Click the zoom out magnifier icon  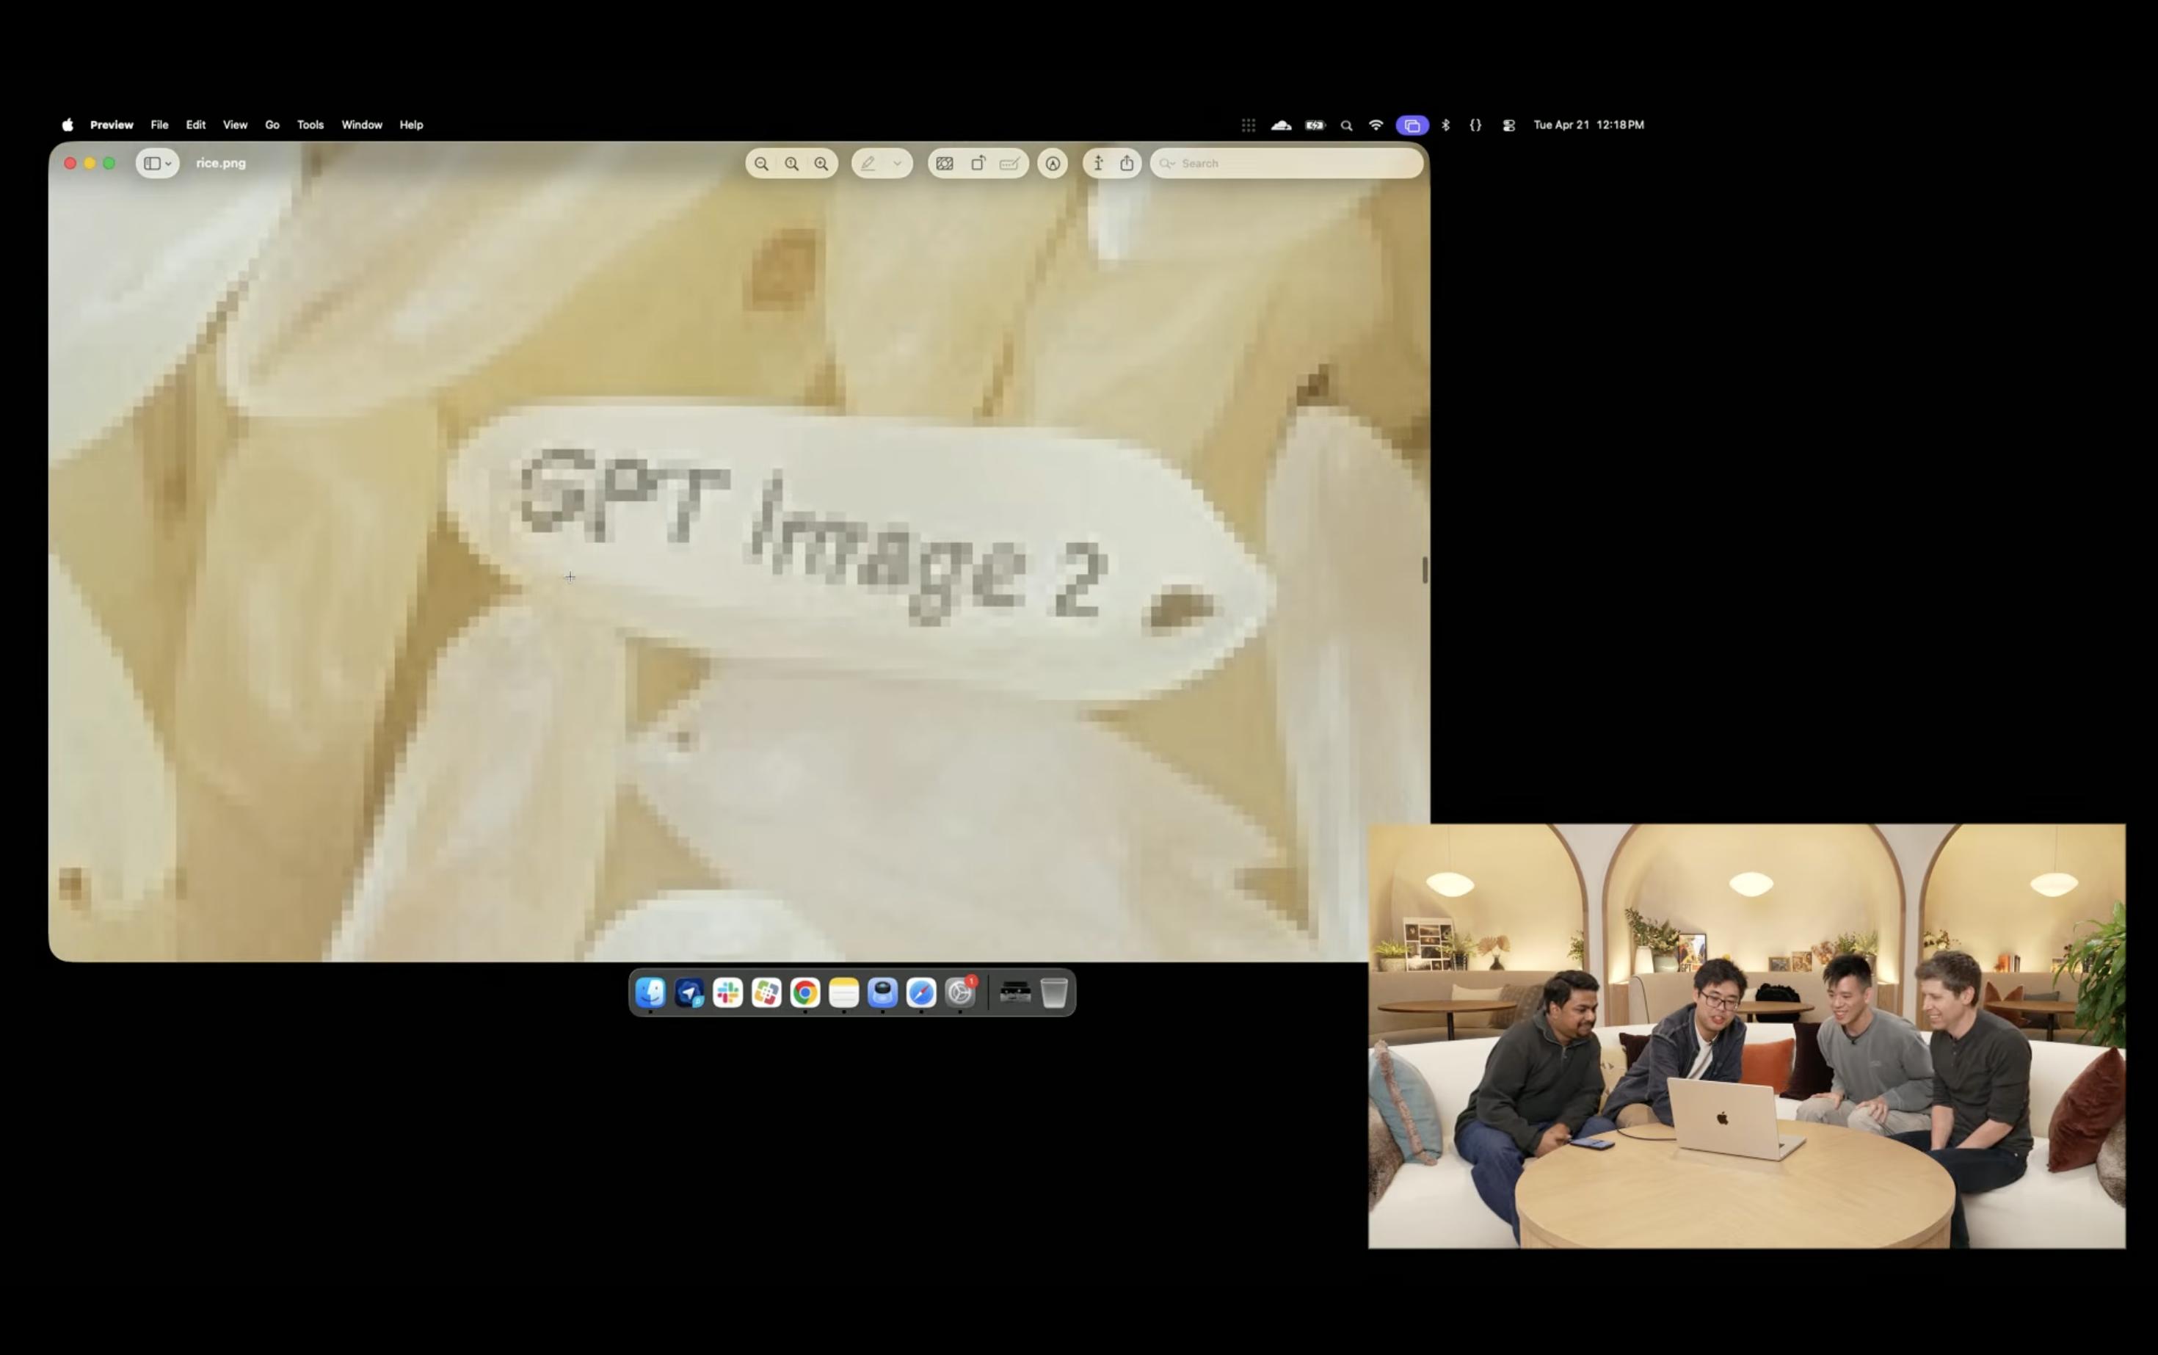(x=761, y=163)
